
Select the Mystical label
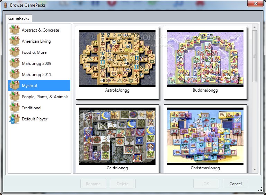29,86
